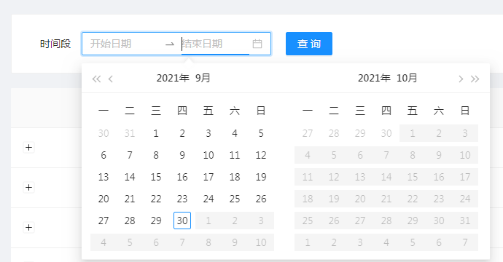Expand the third table row plus icon
The width and height of the screenshot is (503, 262).
coord(29,227)
